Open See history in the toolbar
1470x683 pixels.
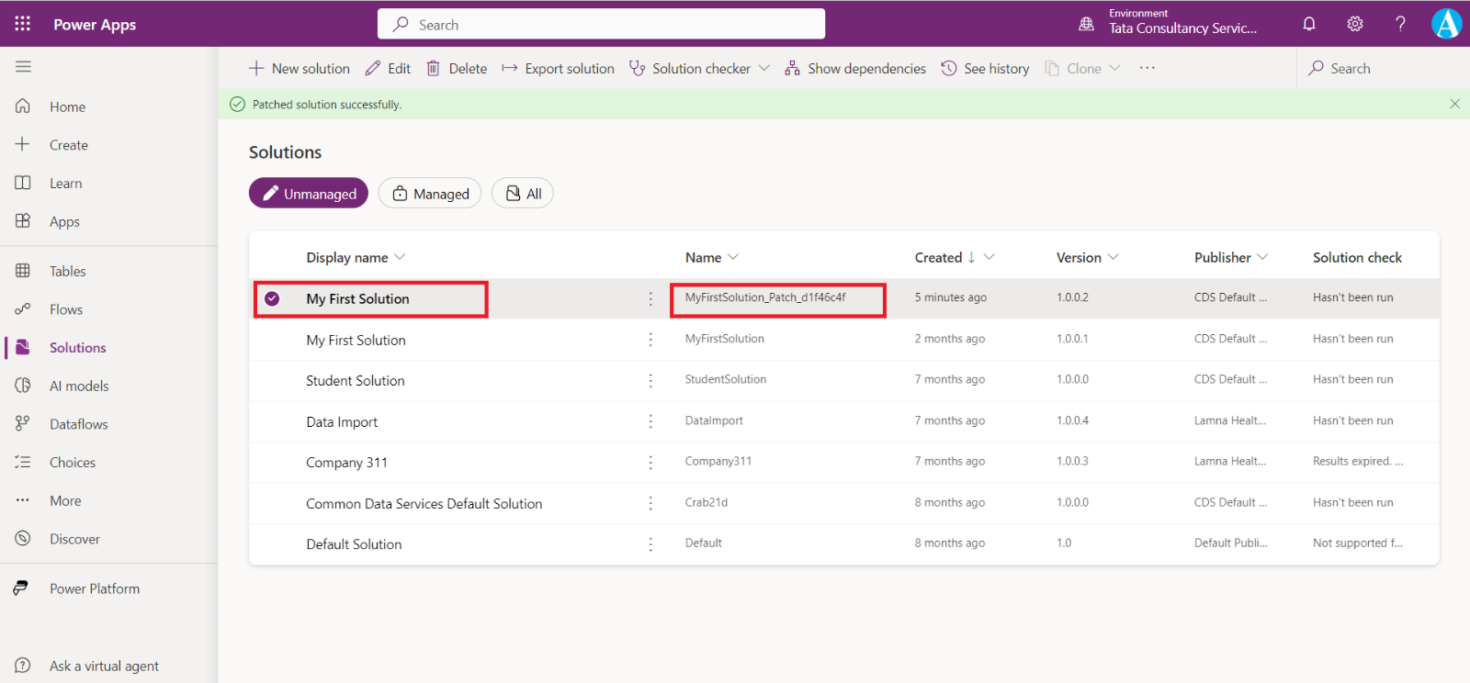[x=985, y=69]
